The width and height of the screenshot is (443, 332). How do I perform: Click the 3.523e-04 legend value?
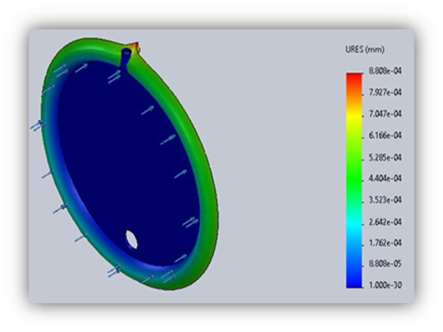[385, 200]
